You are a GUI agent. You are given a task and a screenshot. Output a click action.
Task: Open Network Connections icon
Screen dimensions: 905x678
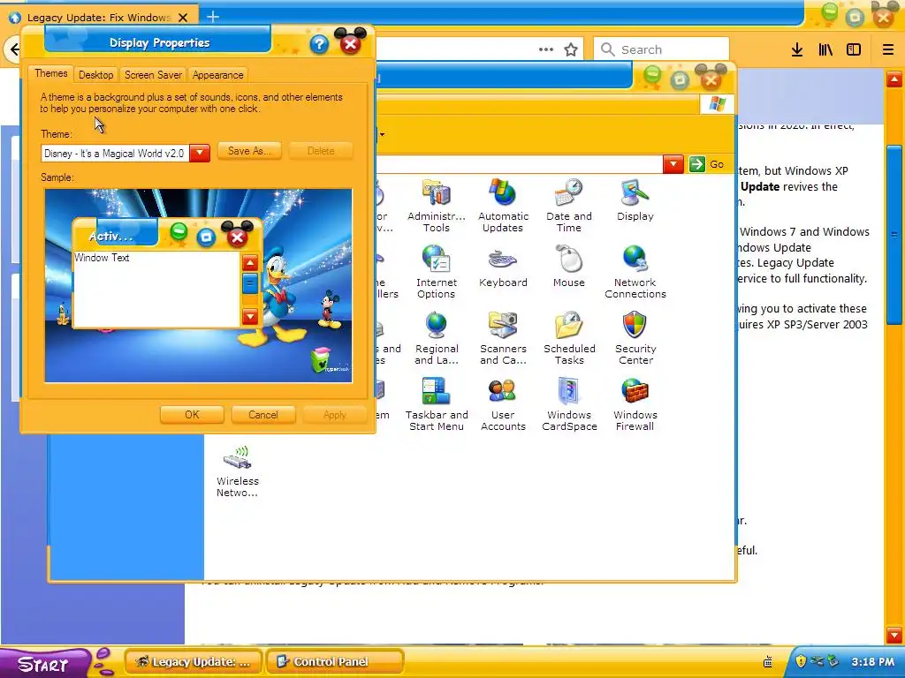tap(635, 272)
